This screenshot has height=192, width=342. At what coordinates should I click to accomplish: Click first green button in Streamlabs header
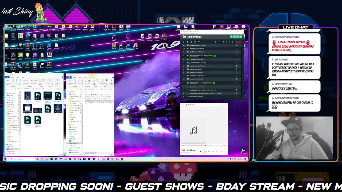231,37
